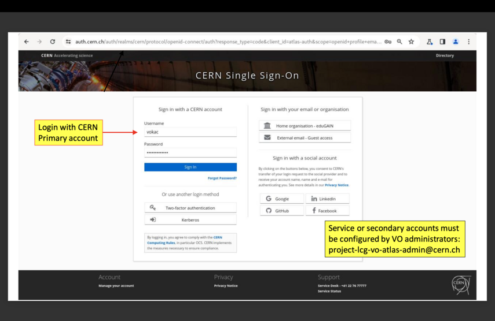Click the Username input field

pyautogui.click(x=190, y=132)
